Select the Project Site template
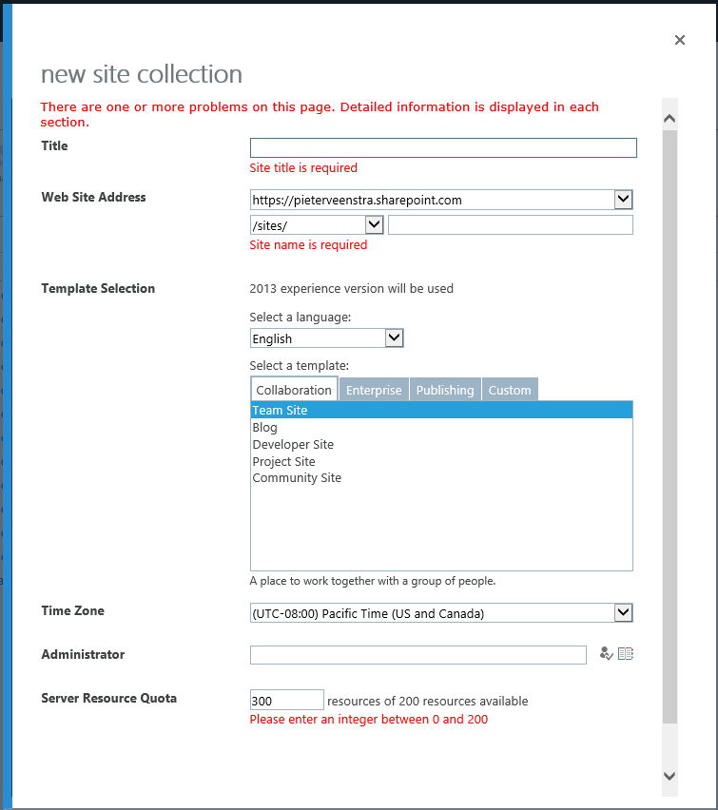The height and width of the screenshot is (810, 718). point(441,461)
